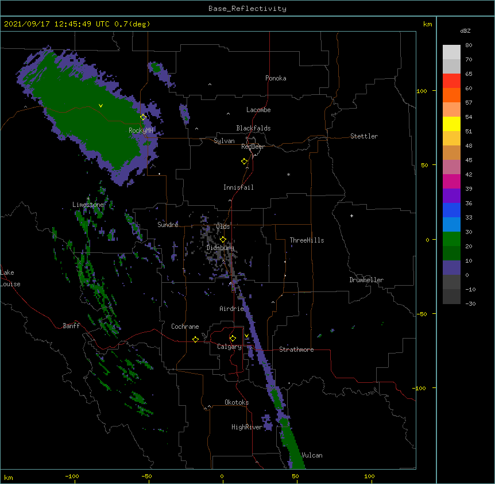
Task: Click the ThreeHills label
Action: (x=307, y=240)
